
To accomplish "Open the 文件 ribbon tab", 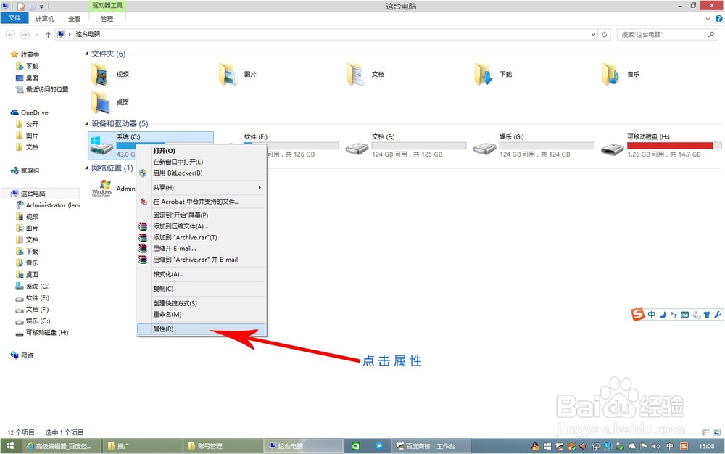I will (x=14, y=18).
